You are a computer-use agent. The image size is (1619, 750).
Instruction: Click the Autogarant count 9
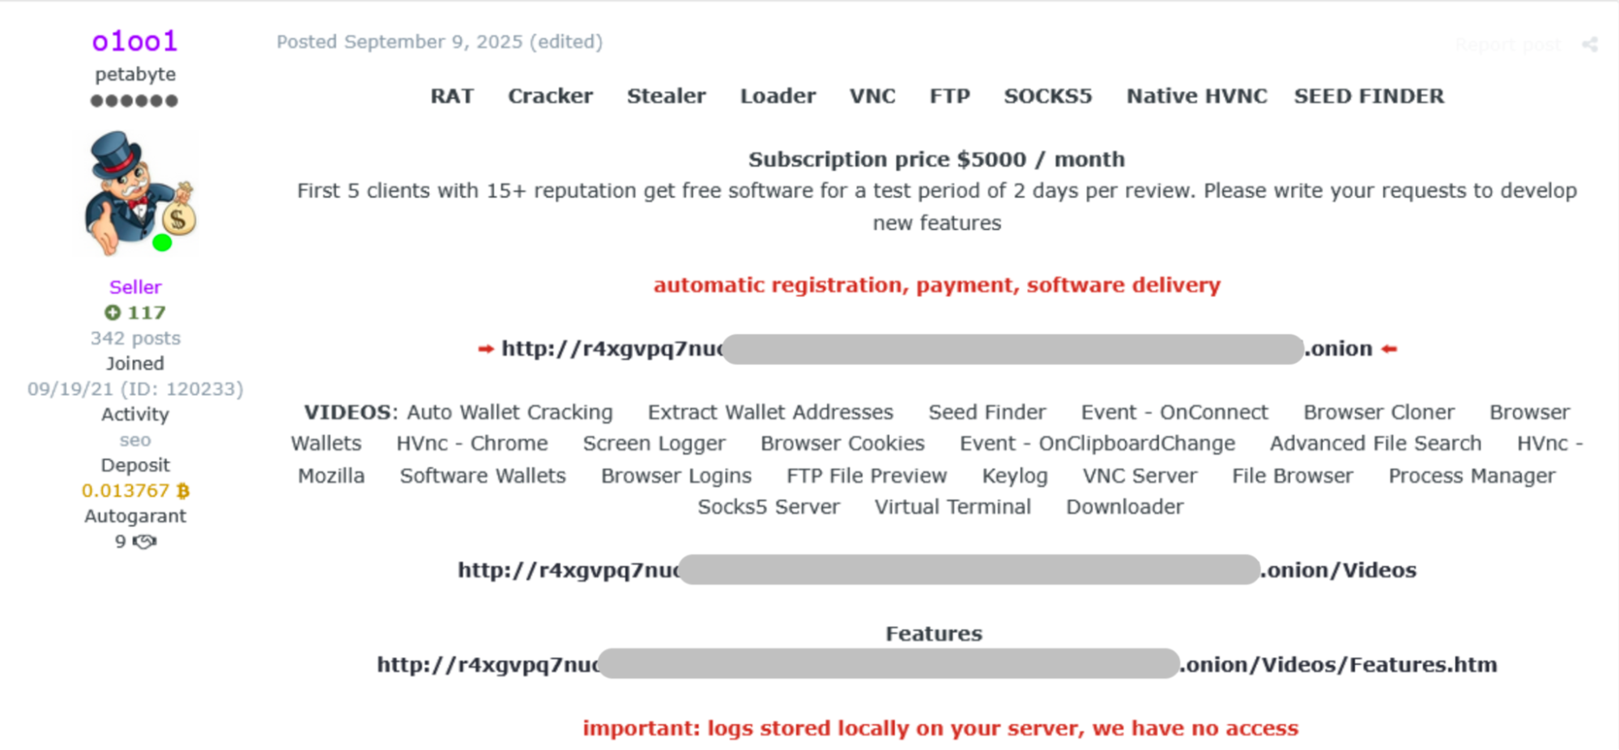point(121,542)
